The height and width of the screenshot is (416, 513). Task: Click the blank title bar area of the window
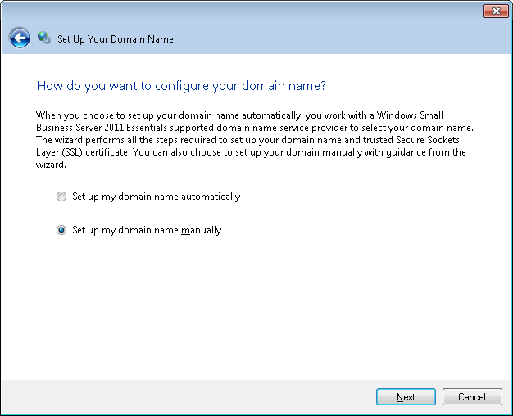[x=261, y=11]
